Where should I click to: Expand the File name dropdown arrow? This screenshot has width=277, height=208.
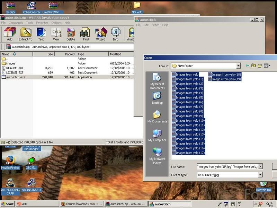coord(260,166)
